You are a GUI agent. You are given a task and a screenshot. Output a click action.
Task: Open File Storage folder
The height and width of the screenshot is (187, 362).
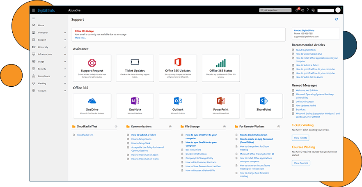click(192, 127)
